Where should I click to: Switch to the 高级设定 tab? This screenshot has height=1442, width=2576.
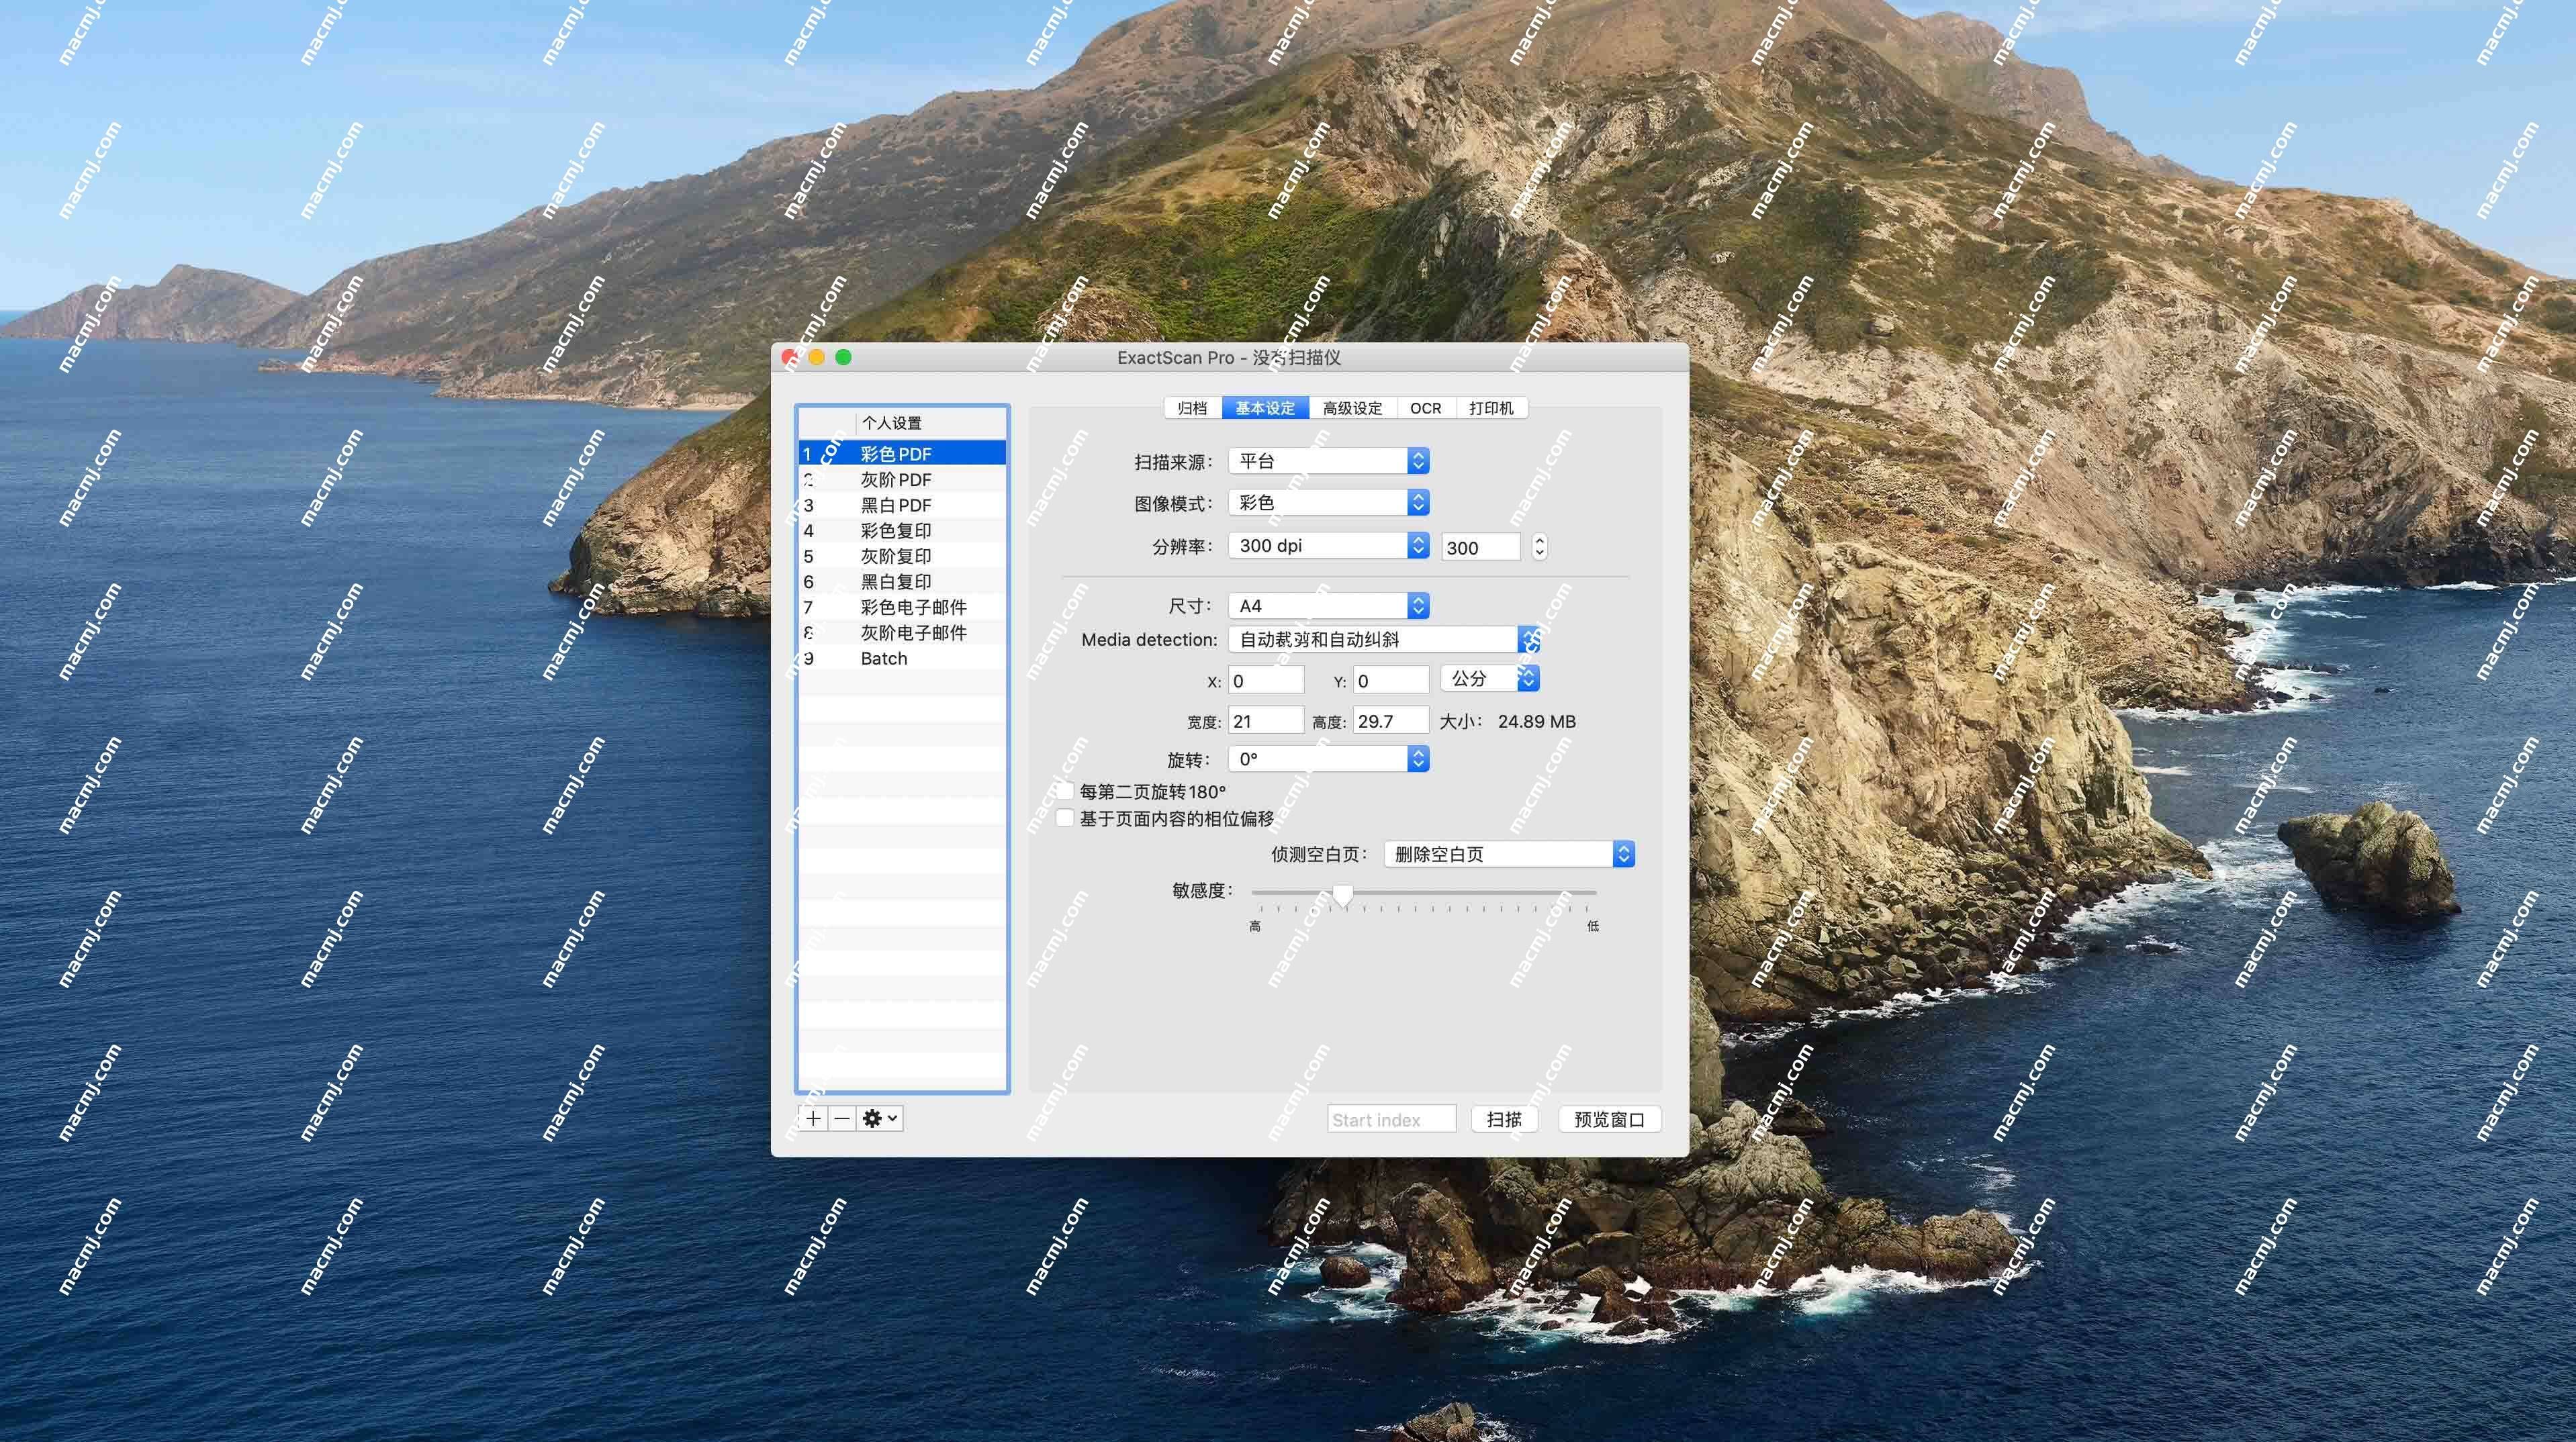1352,408
